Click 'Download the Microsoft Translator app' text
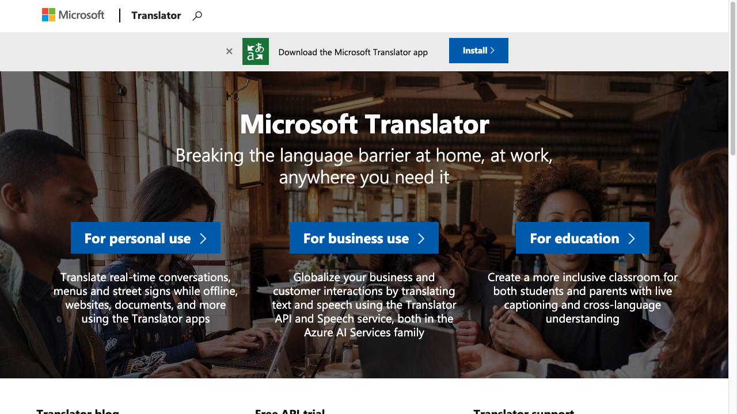 (x=353, y=52)
